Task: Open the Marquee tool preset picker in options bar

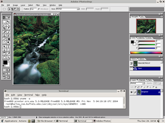Action: tap(4, 9)
